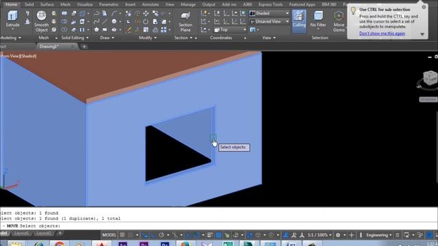Click the MOVE command line input
The height and width of the screenshot is (246, 438).
(219, 226)
